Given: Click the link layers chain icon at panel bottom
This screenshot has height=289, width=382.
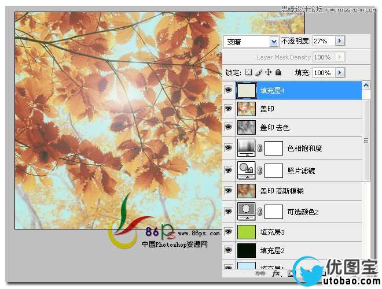Looking at the screenshot, I should pyautogui.click(x=260, y=273).
